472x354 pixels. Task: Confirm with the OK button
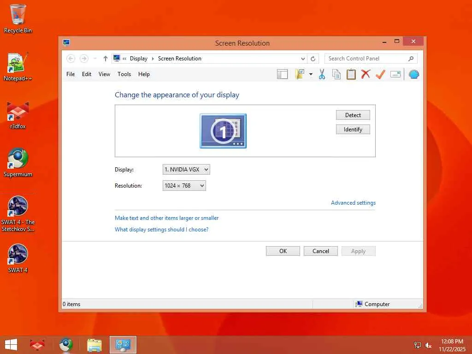[283, 251]
